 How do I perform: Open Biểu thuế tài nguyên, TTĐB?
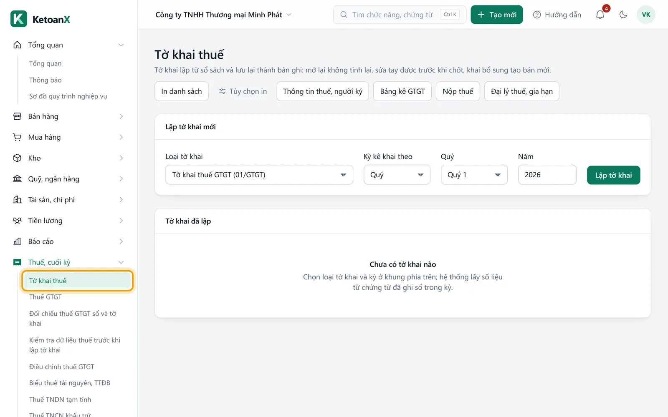(x=70, y=383)
